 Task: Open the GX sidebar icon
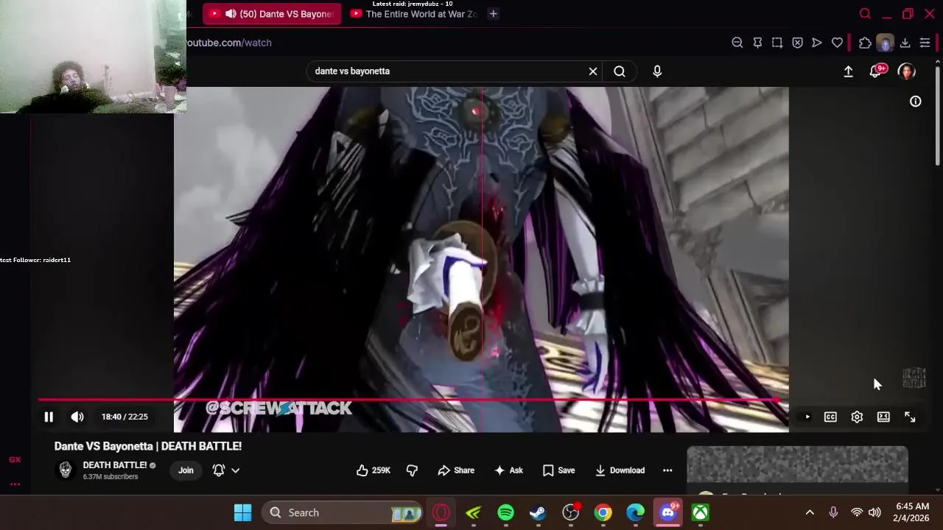tap(15, 459)
